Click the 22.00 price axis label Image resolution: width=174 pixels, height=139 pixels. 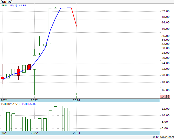165,69
